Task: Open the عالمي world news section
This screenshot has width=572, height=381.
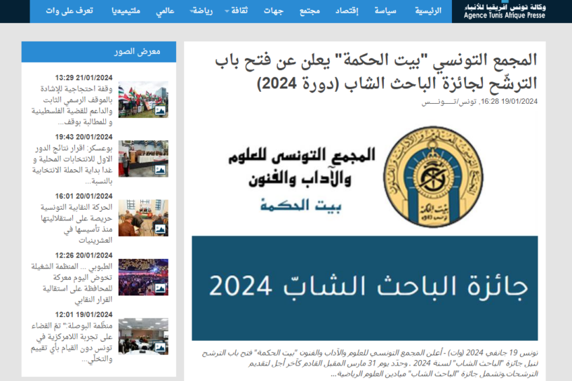Action: tap(164, 11)
